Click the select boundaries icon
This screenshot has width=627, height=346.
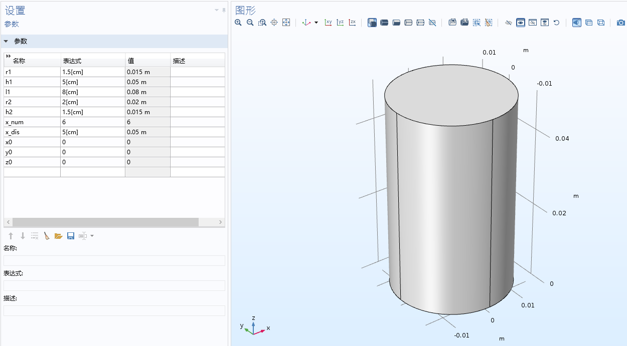coord(384,23)
